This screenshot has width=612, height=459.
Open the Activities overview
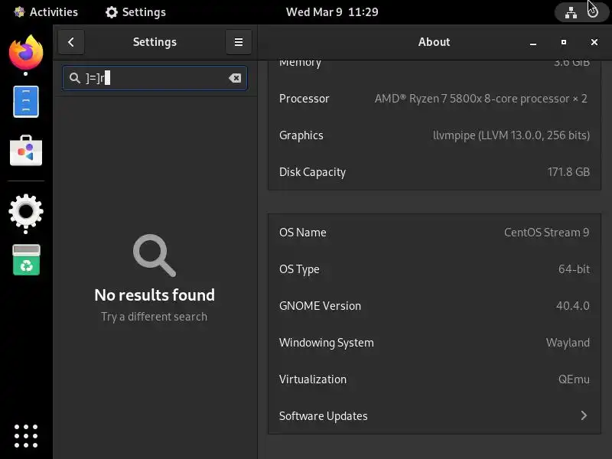point(46,12)
